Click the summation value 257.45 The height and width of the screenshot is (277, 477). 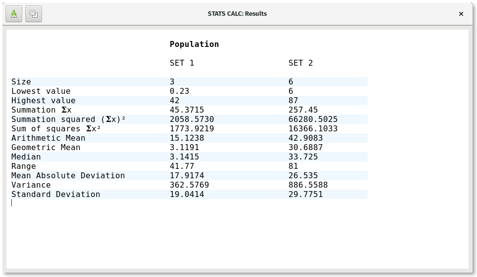303,110
